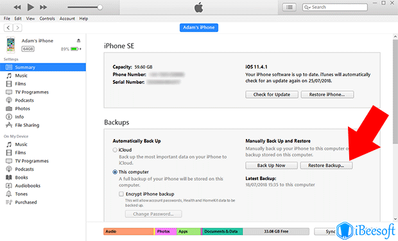Click the Restore Backup... button
The image size is (398, 241).
[326, 165]
